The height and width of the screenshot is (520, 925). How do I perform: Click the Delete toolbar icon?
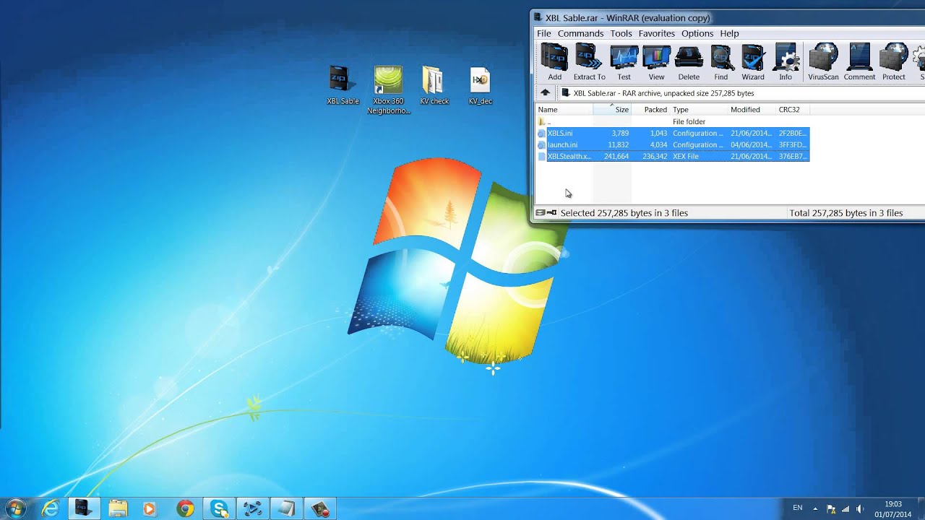coord(689,63)
